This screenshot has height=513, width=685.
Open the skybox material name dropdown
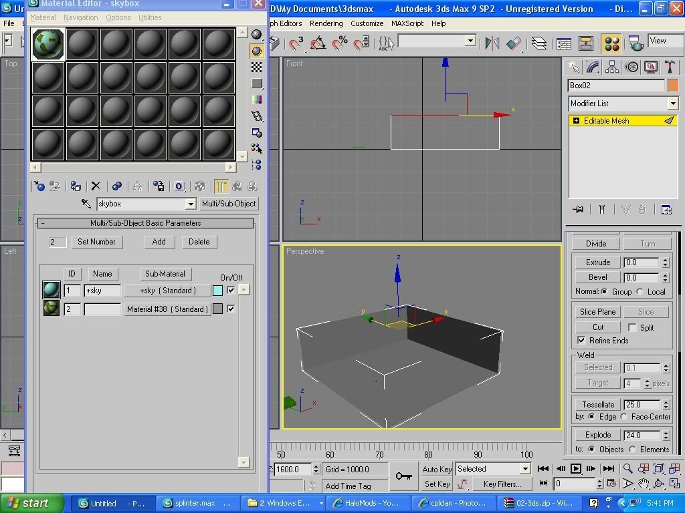(x=191, y=204)
